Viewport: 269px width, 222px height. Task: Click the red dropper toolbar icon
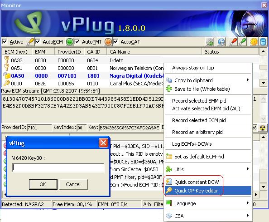pyautogui.click(x=233, y=42)
